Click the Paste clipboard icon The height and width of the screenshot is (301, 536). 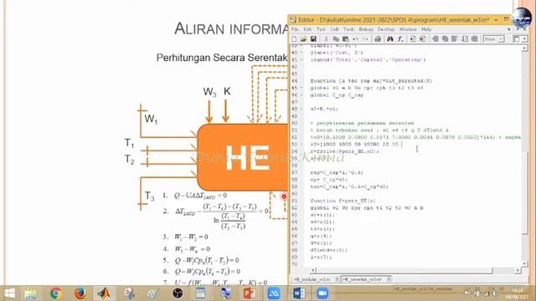point(346,39)
